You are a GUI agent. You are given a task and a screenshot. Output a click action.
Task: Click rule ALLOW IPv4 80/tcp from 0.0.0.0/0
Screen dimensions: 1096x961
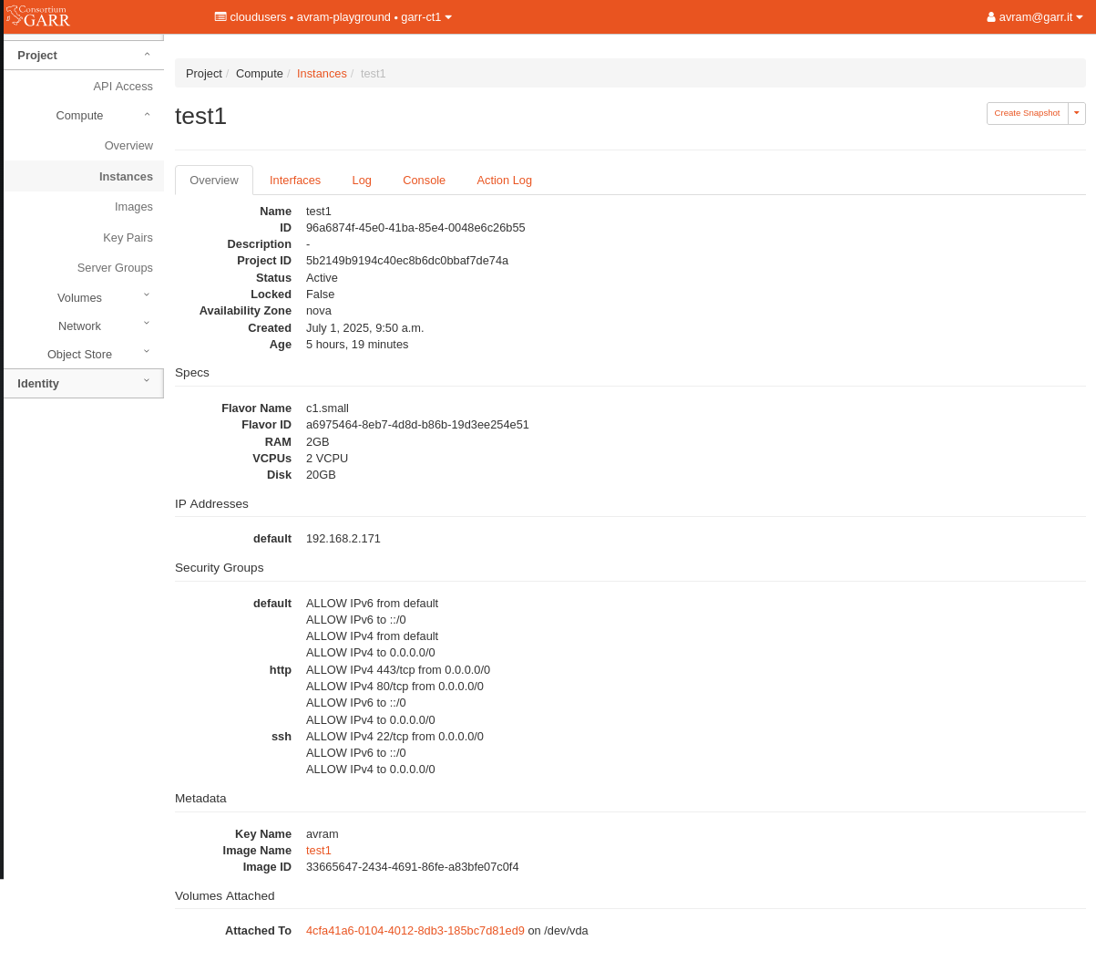[x=394, y=687]
